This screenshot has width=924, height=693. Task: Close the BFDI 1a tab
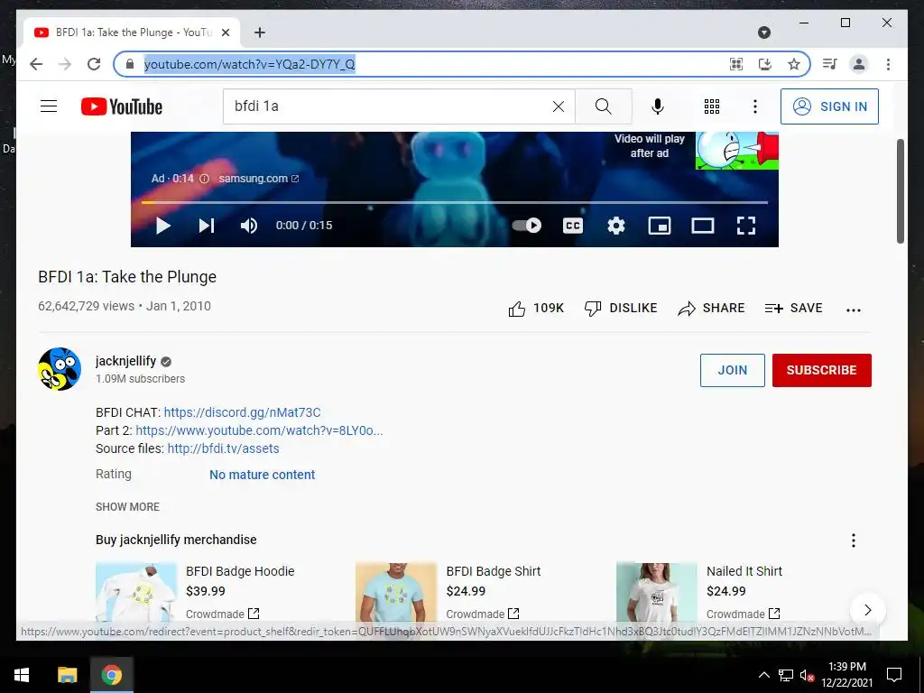click(225, 32)
